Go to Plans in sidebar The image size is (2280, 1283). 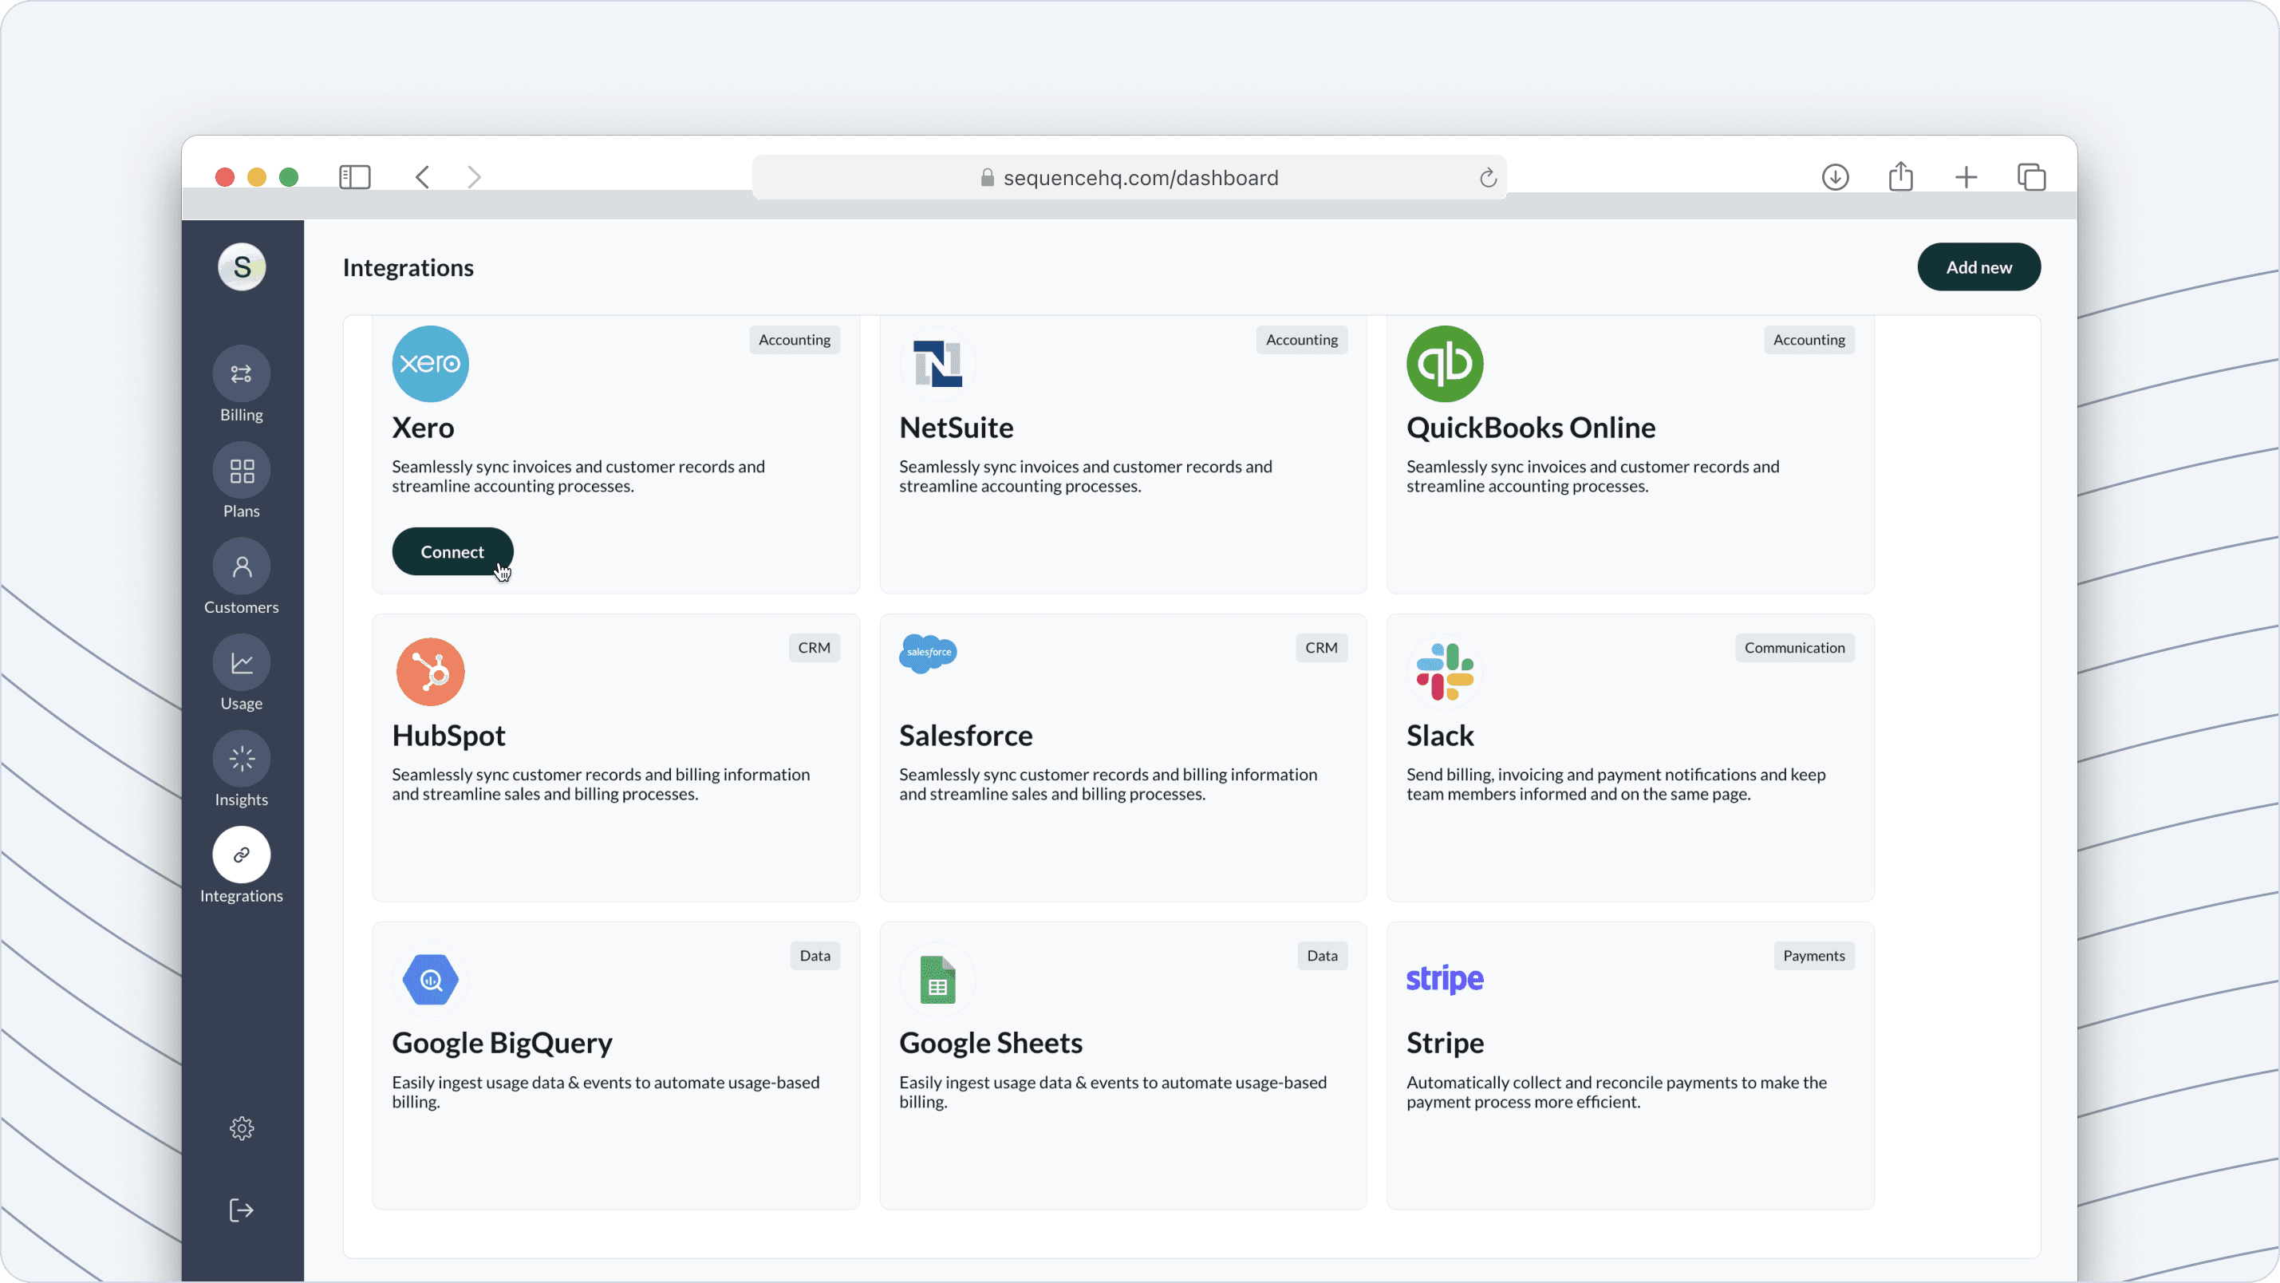[x=241, y=470]
